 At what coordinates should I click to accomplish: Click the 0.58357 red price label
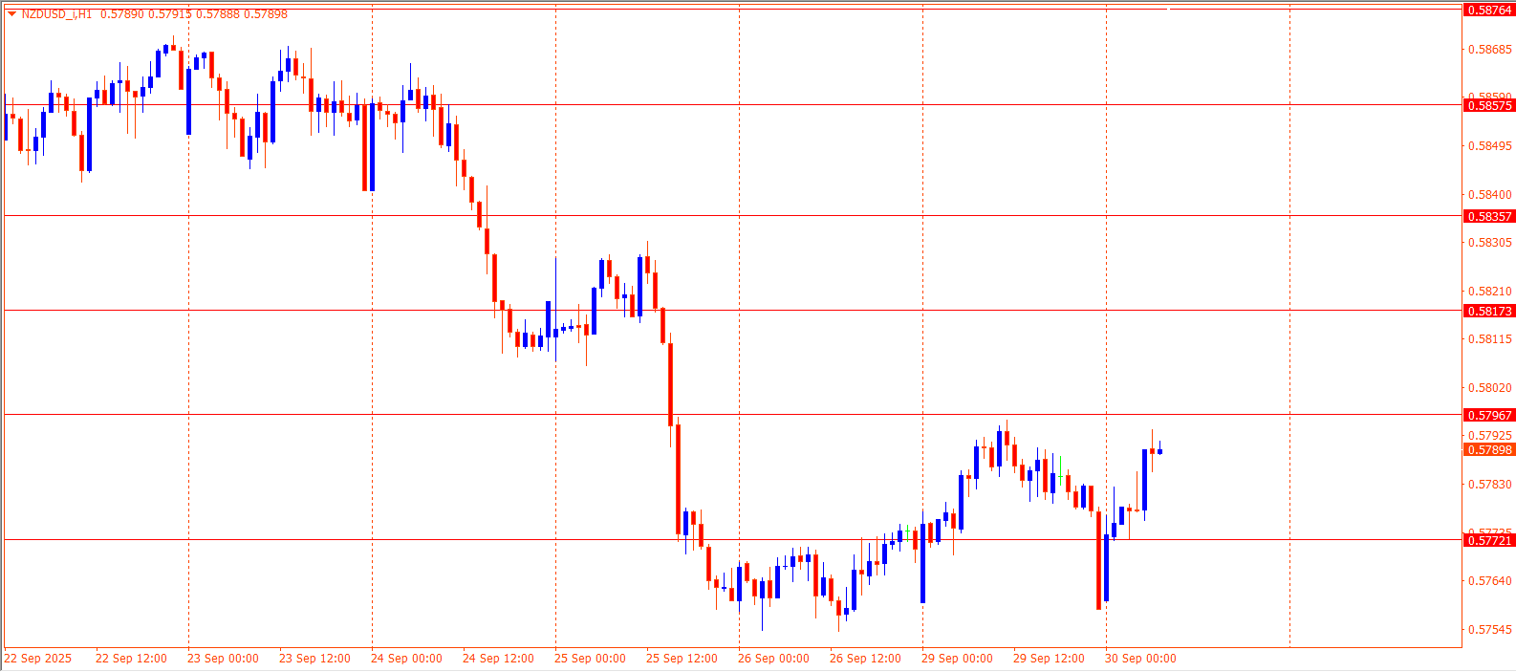[1489, 217]
